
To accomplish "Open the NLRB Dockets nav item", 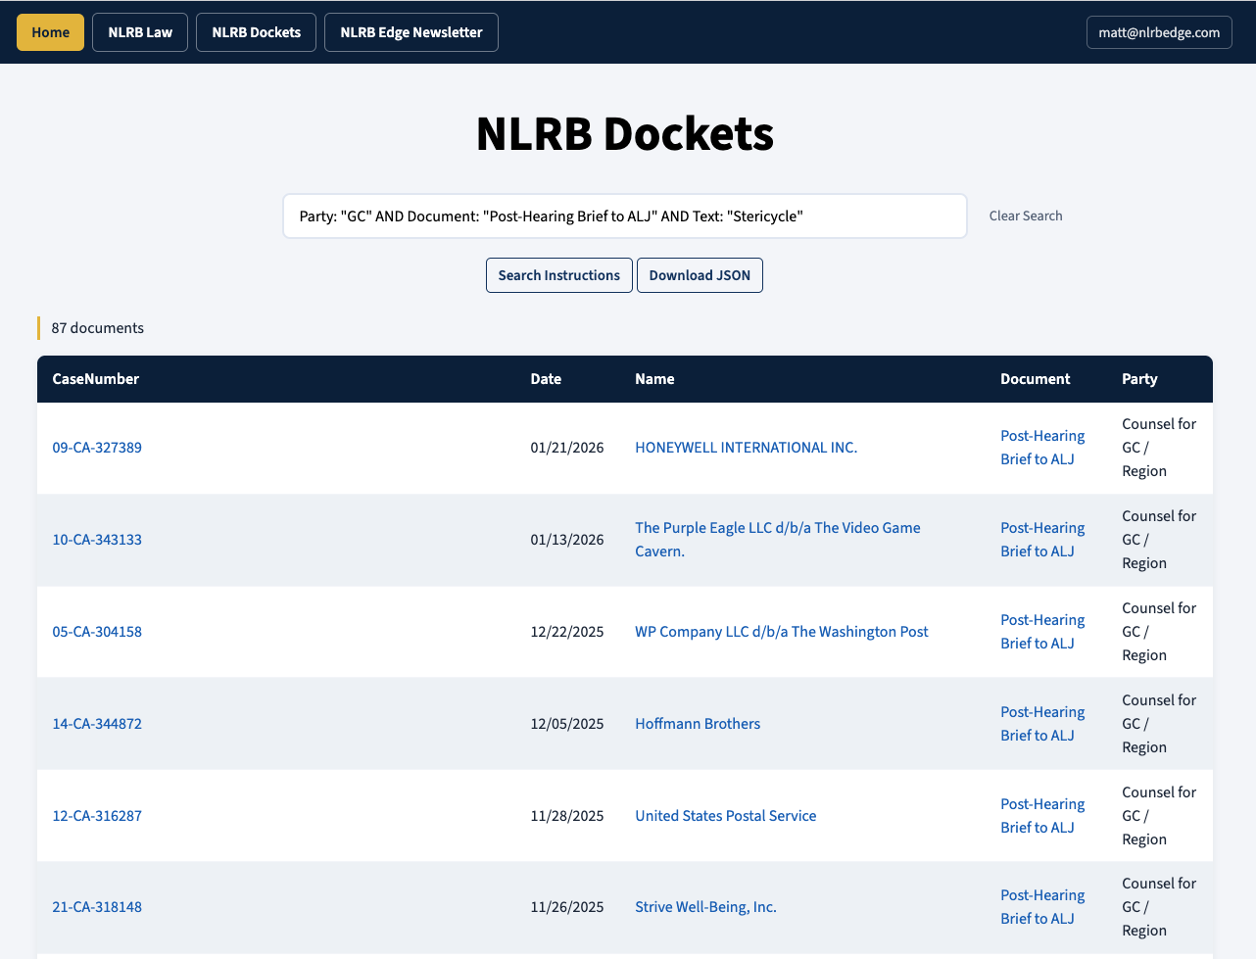I will (256, 32).
